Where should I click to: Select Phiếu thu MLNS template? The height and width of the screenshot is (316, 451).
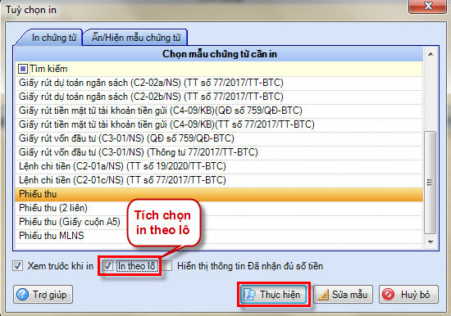click(219, 236)
